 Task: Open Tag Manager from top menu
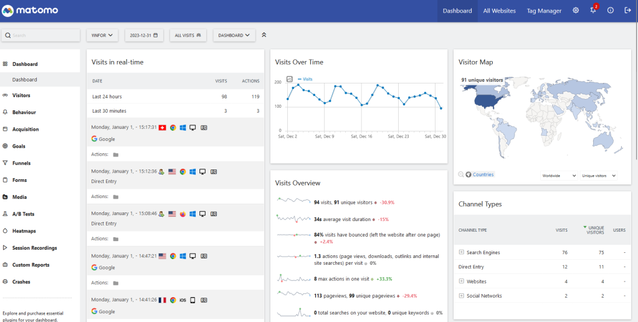(x=544, y=11)
